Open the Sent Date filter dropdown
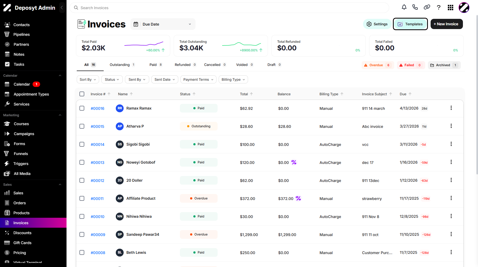 [x=165, y=79]
